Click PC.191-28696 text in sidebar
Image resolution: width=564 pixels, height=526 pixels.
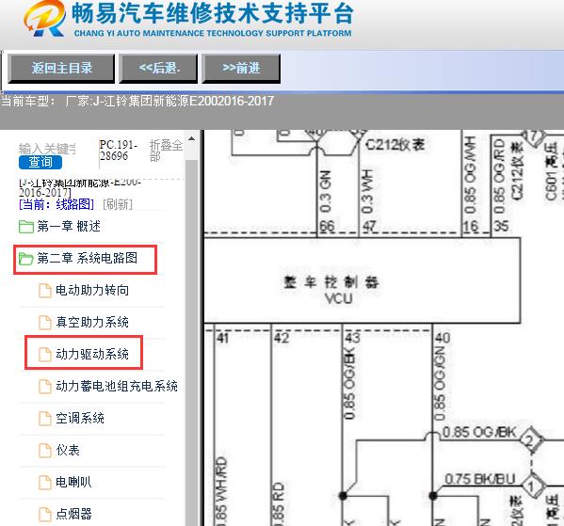118,151
